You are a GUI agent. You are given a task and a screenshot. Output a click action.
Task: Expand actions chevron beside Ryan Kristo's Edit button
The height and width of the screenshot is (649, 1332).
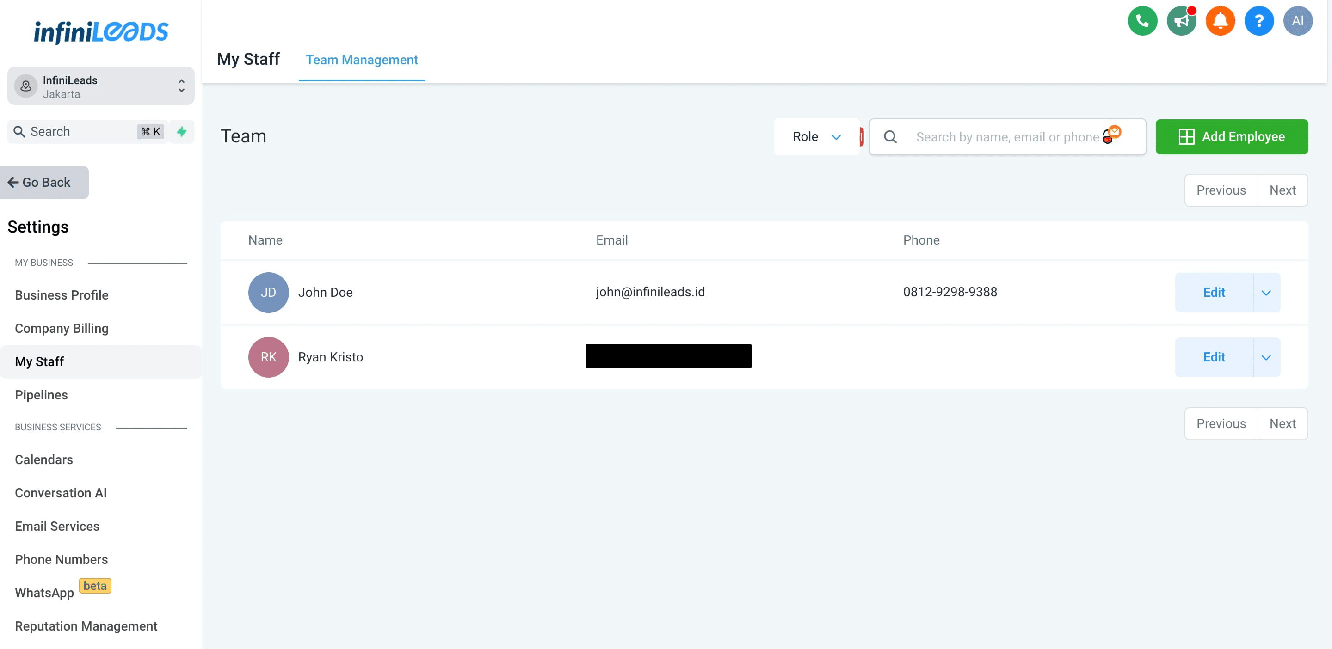[1266, 357]
